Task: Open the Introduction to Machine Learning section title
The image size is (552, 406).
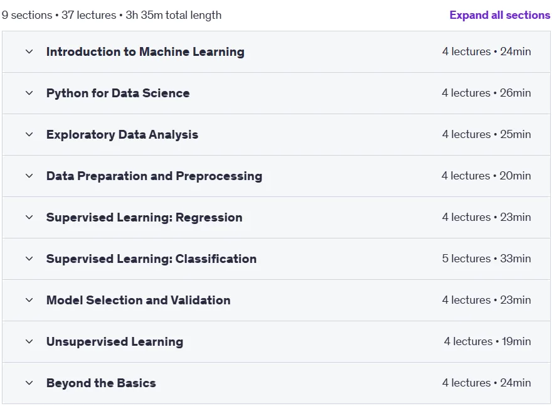Action: [x=145, y=51]
